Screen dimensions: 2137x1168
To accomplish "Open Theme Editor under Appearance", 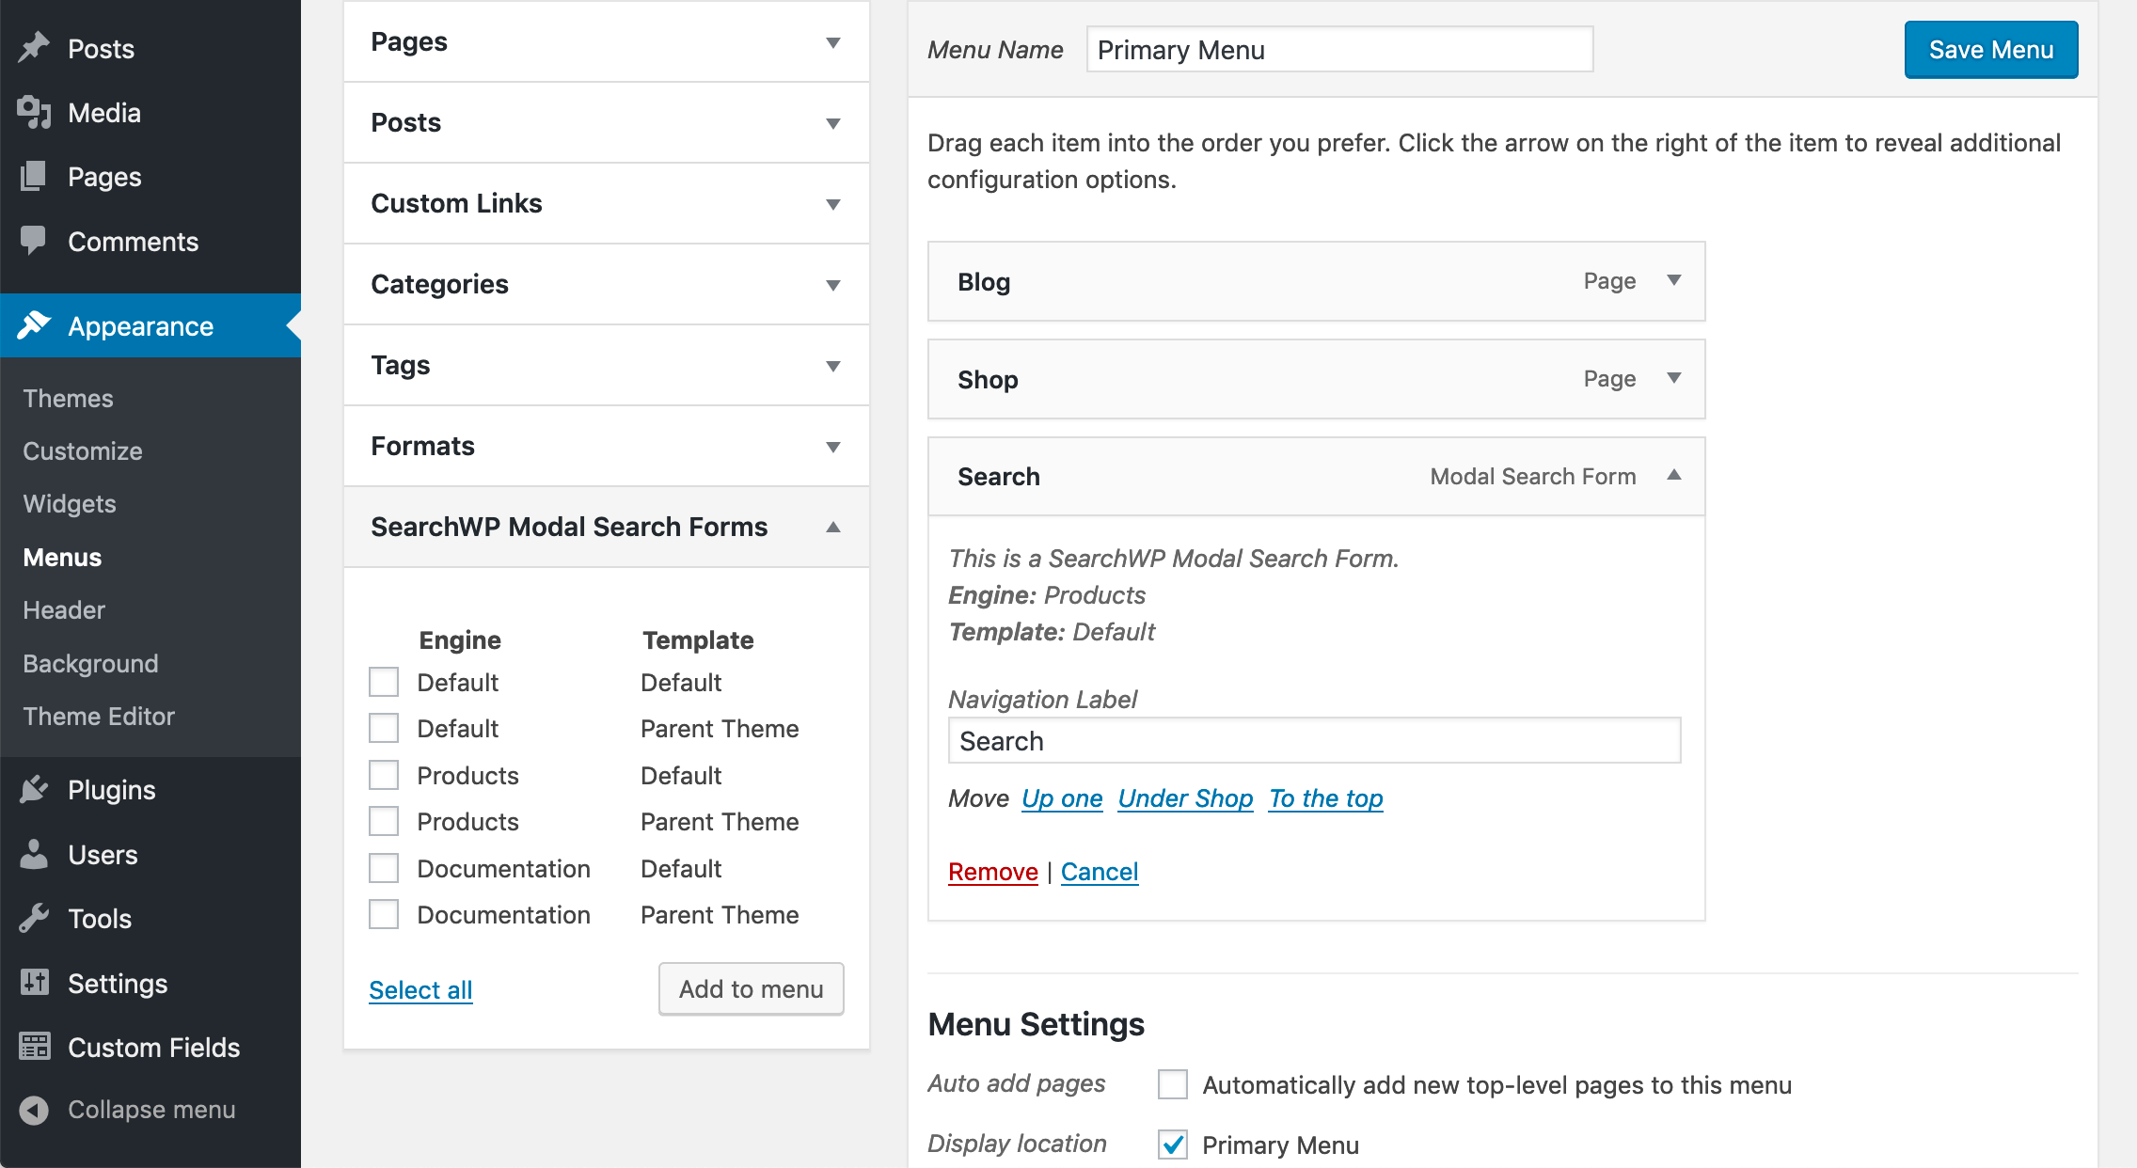I will click(99, 716).
